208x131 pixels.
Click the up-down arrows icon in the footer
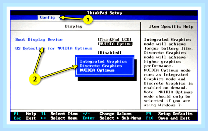pyautogui.click(x=43, y=114)
